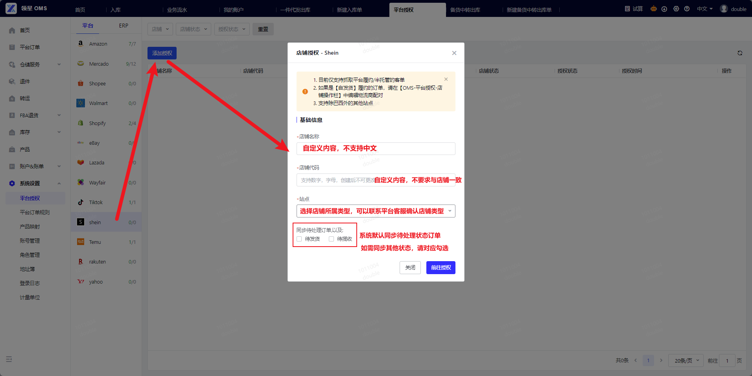
Task: Open the help question mark icon
Action: click(x=687, y=9)
